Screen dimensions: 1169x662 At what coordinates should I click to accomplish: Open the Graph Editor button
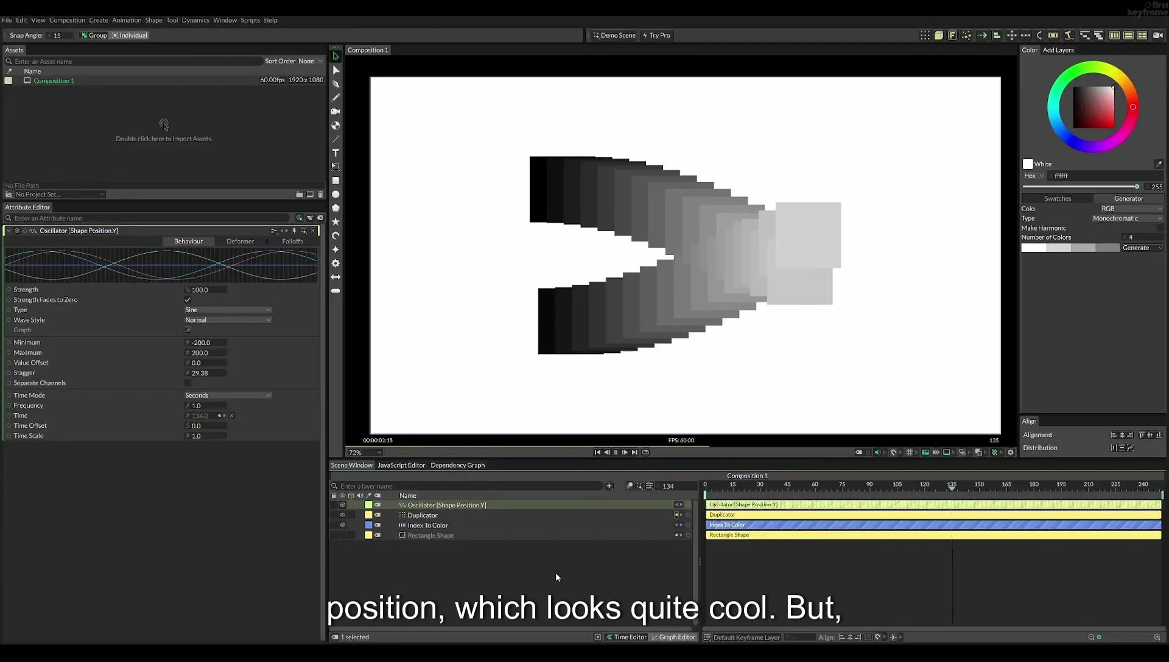click(673, 637)
